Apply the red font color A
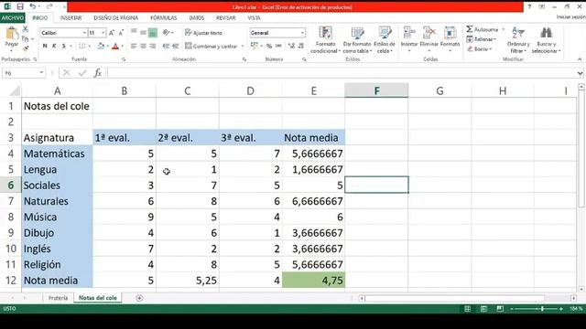Viewport: 586px width, 329px height. 115,47
